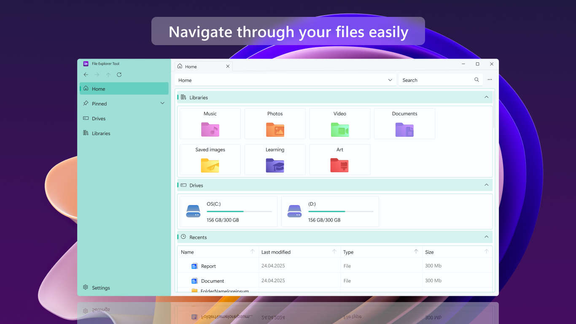Click the OS(C:) storage usage bar
Viewport: 576px width, 324px height.
pos(240,211)
